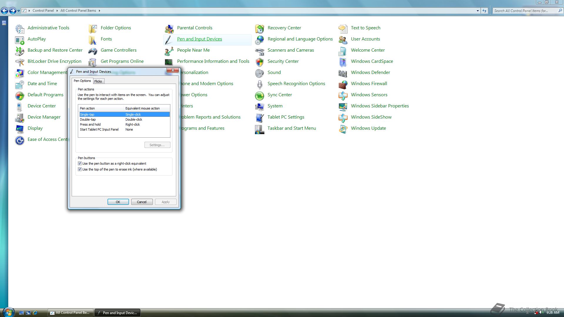
Task: Click the Text to Speech icon
Action: coord(343,28)
